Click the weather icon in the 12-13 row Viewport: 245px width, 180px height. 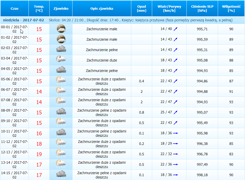coord(61,154)
